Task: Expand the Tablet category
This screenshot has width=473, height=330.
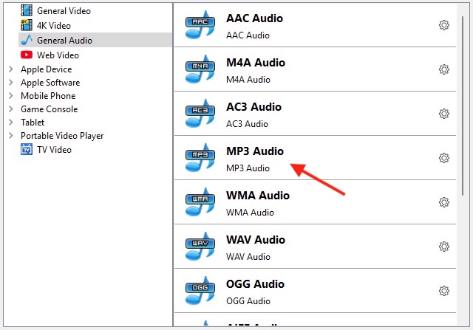Action: coord(11,123)
